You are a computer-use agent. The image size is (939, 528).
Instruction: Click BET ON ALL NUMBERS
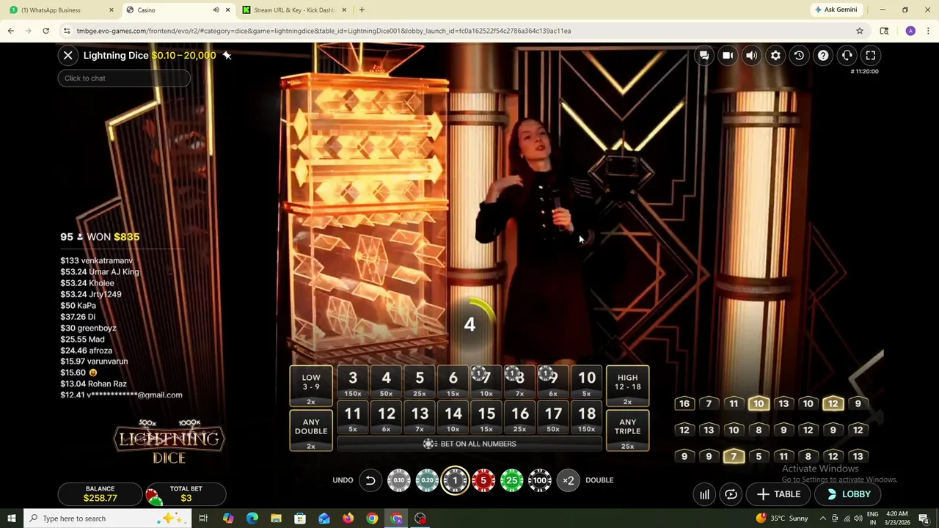pyautogui.click(x=469, y=444)
